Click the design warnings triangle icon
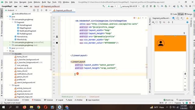The height and width of the screenshot is (110, 195). pyautogui.click(x=187, y=18)
